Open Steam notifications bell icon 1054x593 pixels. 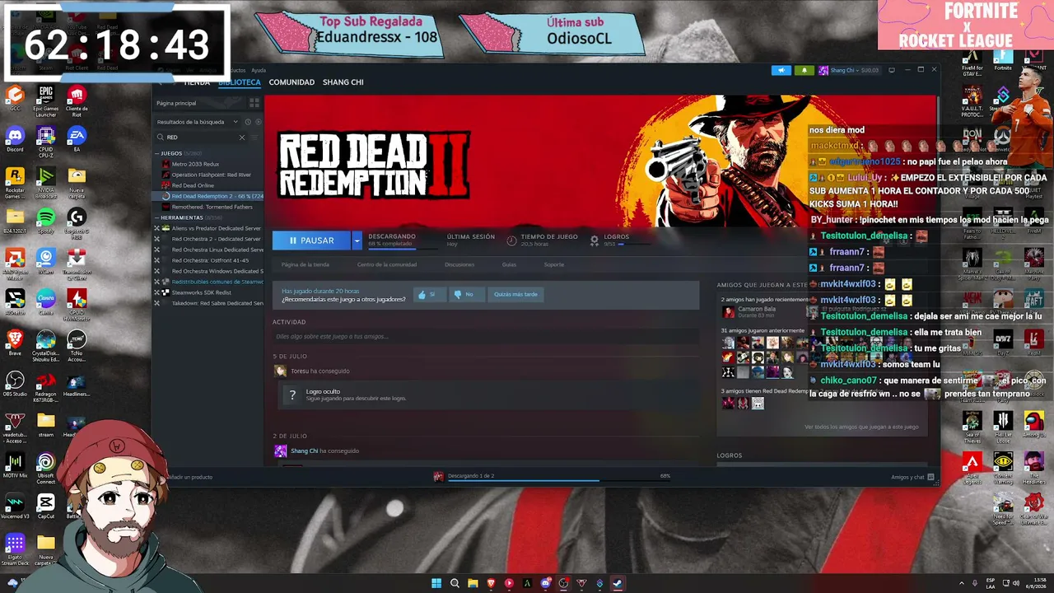804,70
